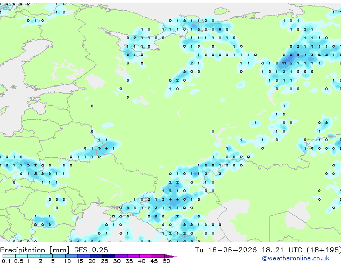Viewport: 341px width, 263px height.
Task: Click the legend tick label '50'
Action: point(166,261)
